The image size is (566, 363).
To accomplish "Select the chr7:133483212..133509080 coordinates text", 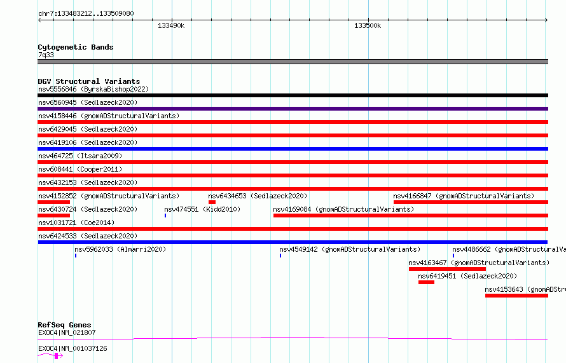I will click(x=86, y=13).
